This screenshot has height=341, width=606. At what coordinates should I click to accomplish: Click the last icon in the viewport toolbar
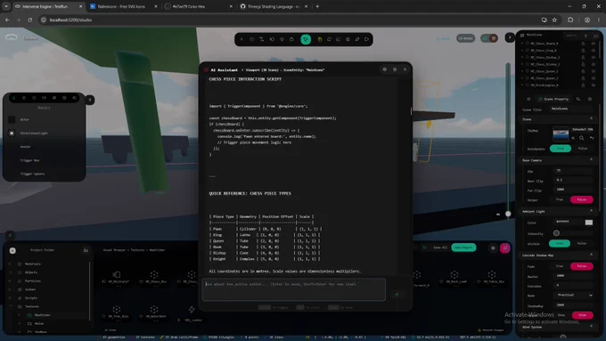point(366,39)
